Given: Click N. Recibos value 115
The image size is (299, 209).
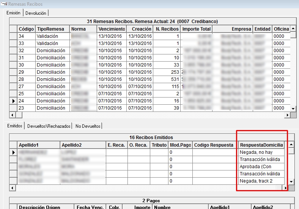Looking at the screenshot, I should 167,87.
